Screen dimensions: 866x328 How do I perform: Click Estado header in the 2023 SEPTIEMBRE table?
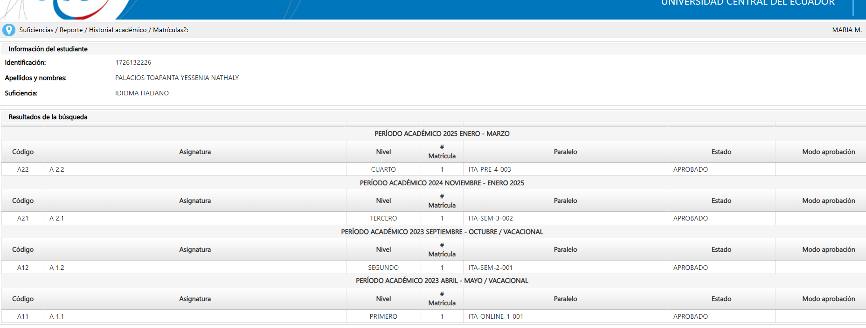[721, 249]
